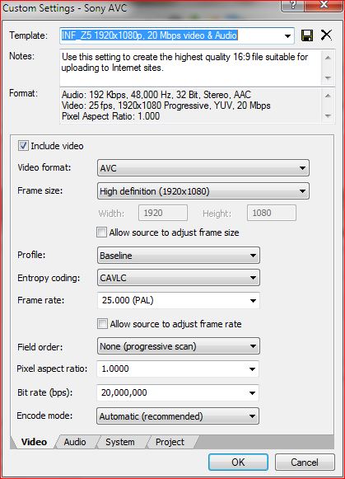Open the Entropy coding CAVLC dropdown

coord(179,278)
